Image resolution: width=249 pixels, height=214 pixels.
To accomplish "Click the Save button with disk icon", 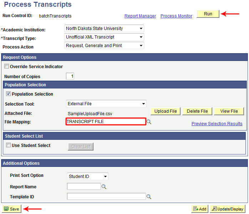I will 11,209.
